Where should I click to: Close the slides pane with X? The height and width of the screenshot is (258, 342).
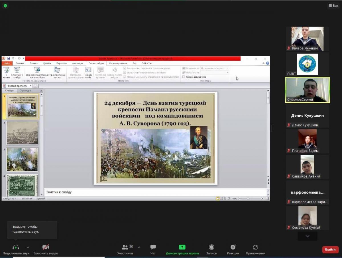(x=41, y=91)
